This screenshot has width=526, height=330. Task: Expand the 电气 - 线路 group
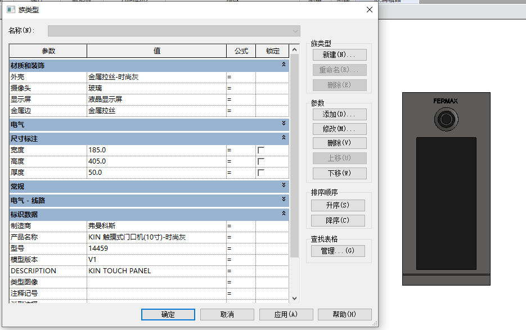click(x=284, y=199)
